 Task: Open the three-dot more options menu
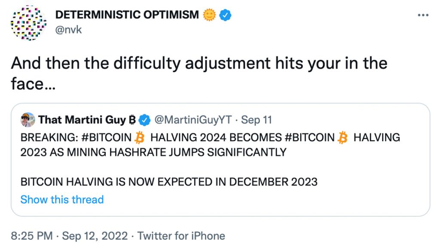pyautogui.click(x=423, y=15)
